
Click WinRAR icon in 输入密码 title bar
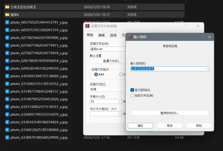pos(130,37)
